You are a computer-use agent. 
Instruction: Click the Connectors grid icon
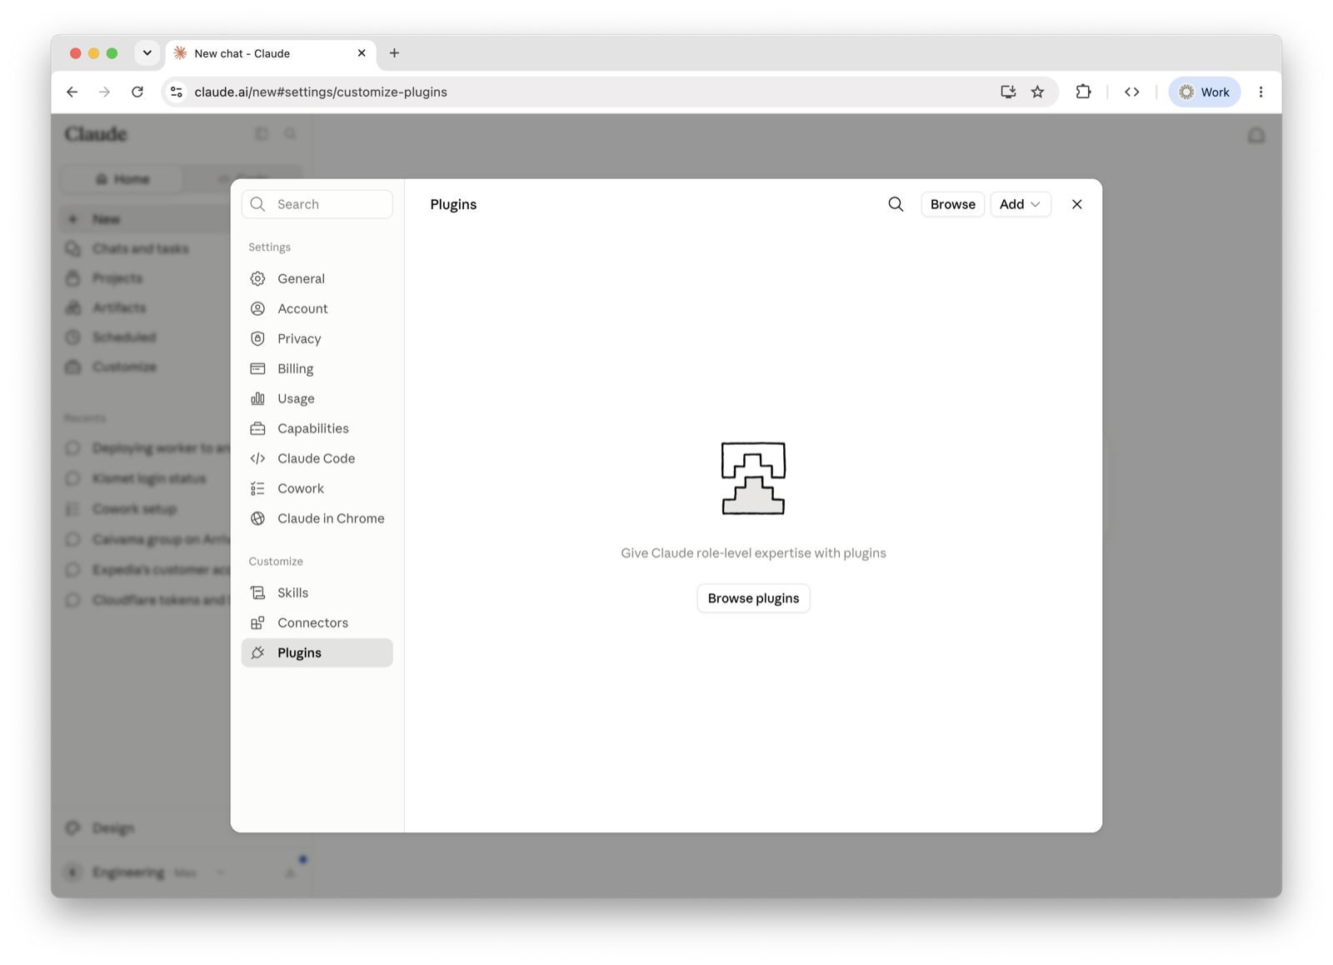click(258, 622)
